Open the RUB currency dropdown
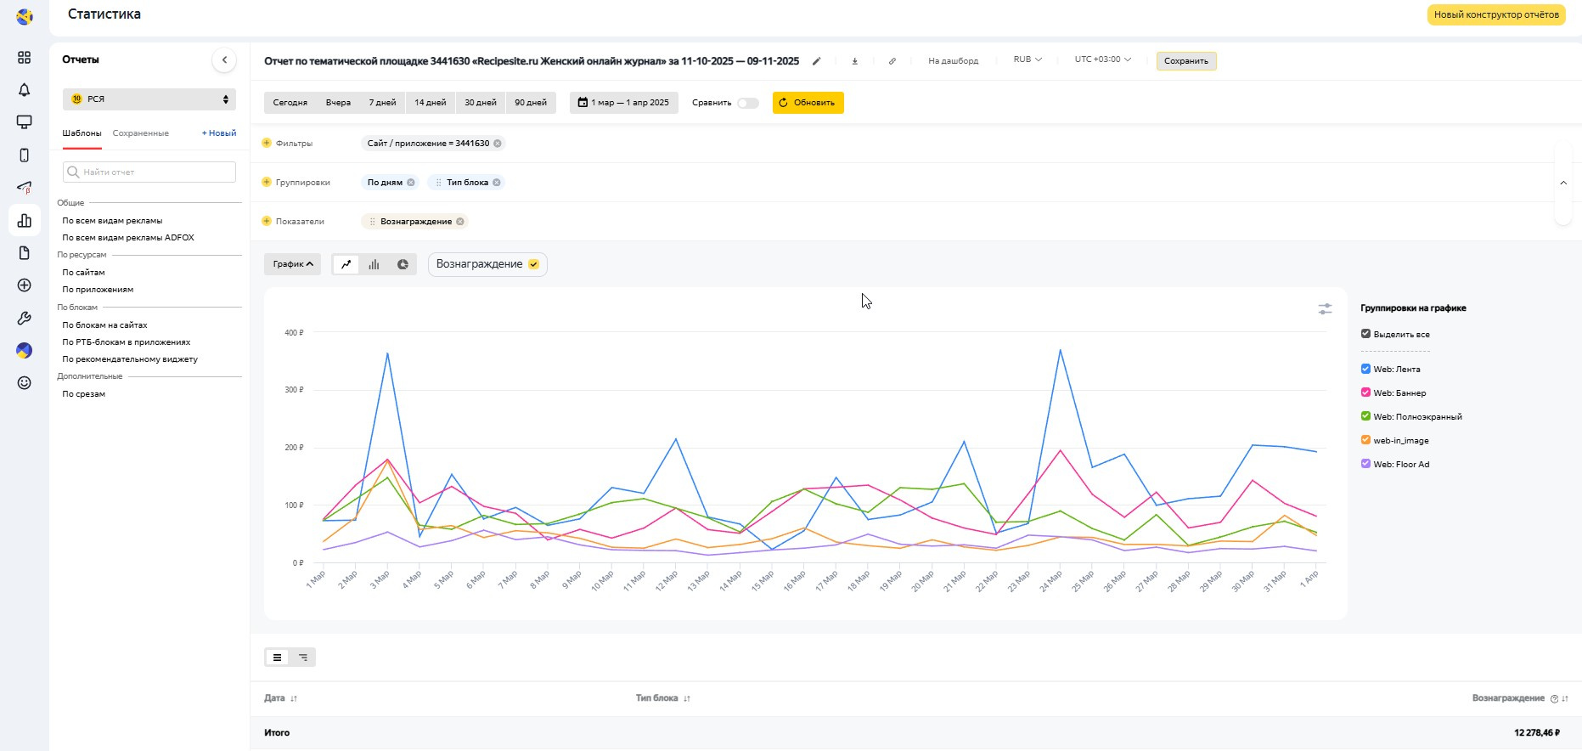The image size is (1582, 751). coord(1027,59)
